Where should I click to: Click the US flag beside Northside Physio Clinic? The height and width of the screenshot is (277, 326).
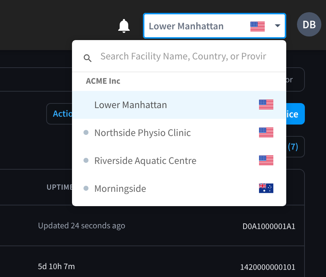click(x=266, y=132)
